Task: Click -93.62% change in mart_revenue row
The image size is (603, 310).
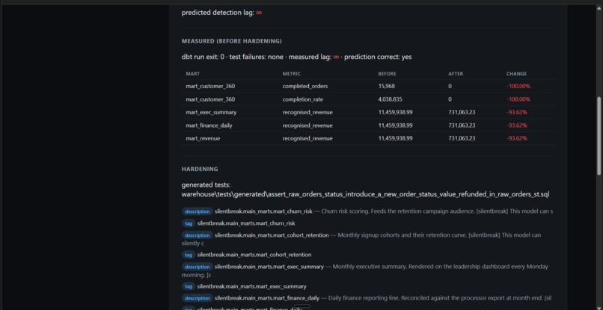Action: tap(516, 138)
